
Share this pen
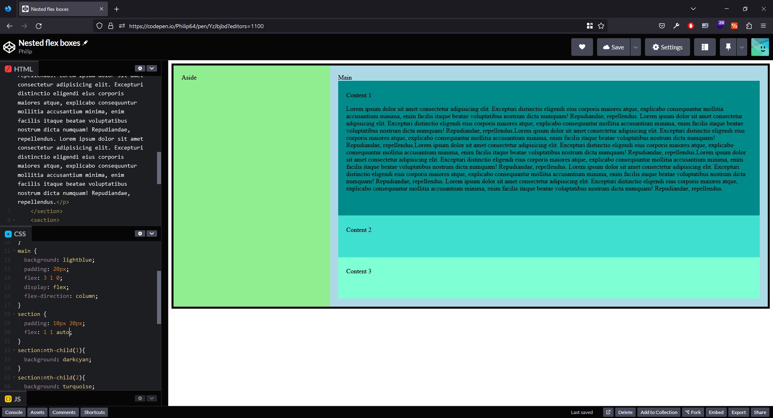[x=760, y=412]
